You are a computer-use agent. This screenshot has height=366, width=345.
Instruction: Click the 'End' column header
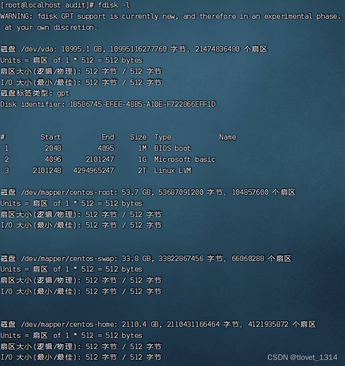coord(108,137)
